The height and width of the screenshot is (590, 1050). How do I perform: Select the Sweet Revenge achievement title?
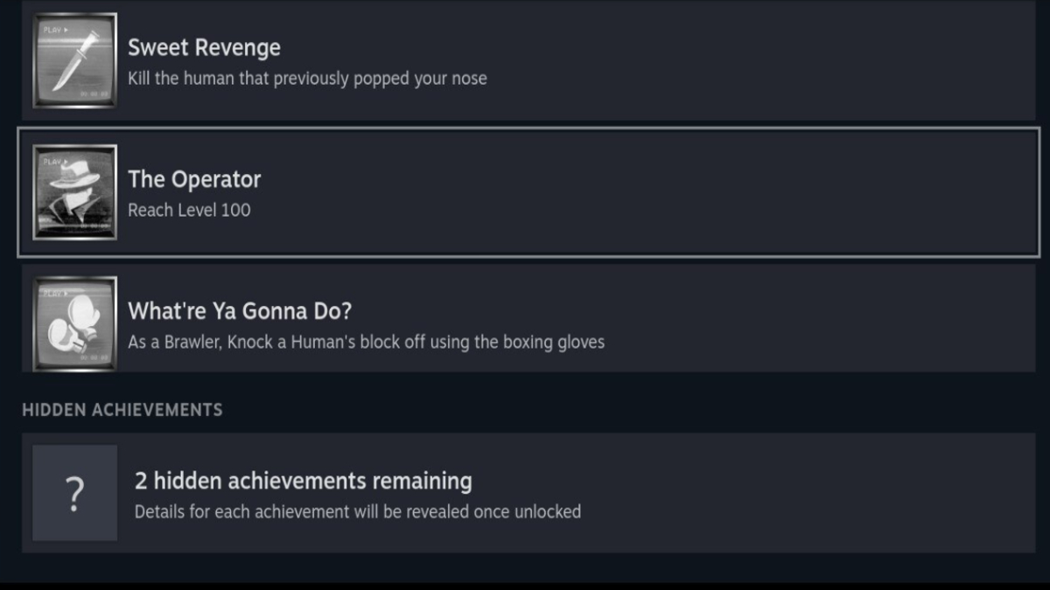(x=204, y=47)
